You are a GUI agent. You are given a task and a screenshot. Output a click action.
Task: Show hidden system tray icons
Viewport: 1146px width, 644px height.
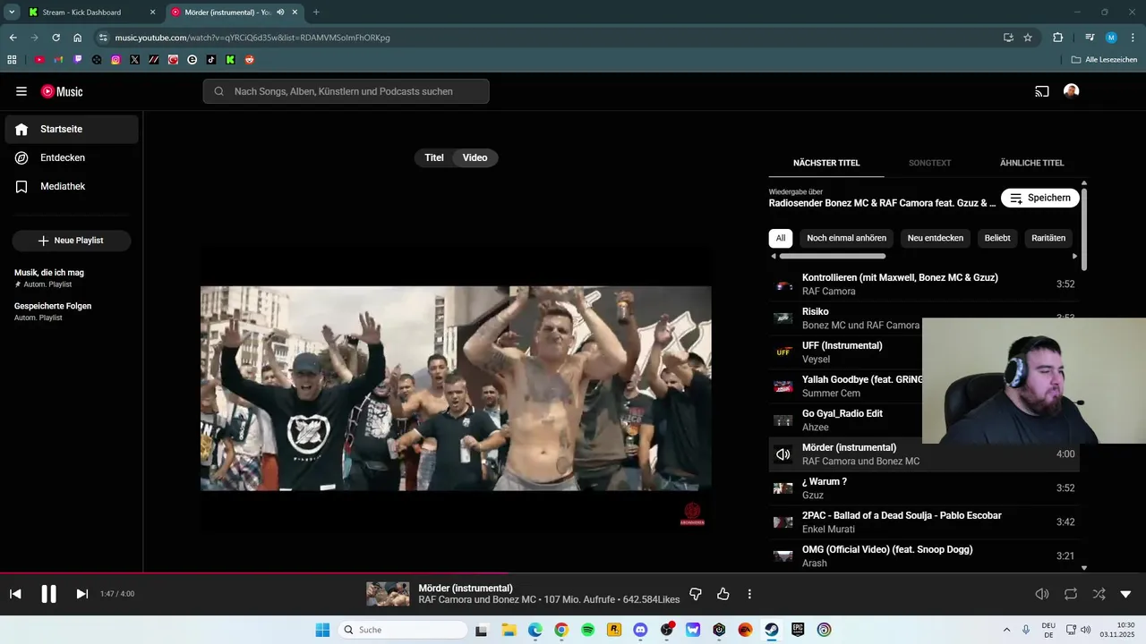click(1006, 630)
